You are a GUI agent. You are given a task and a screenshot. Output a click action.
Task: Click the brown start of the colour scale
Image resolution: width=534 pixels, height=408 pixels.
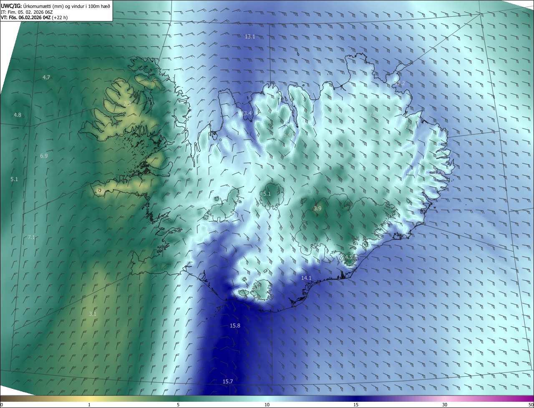[x=5, y=399]
